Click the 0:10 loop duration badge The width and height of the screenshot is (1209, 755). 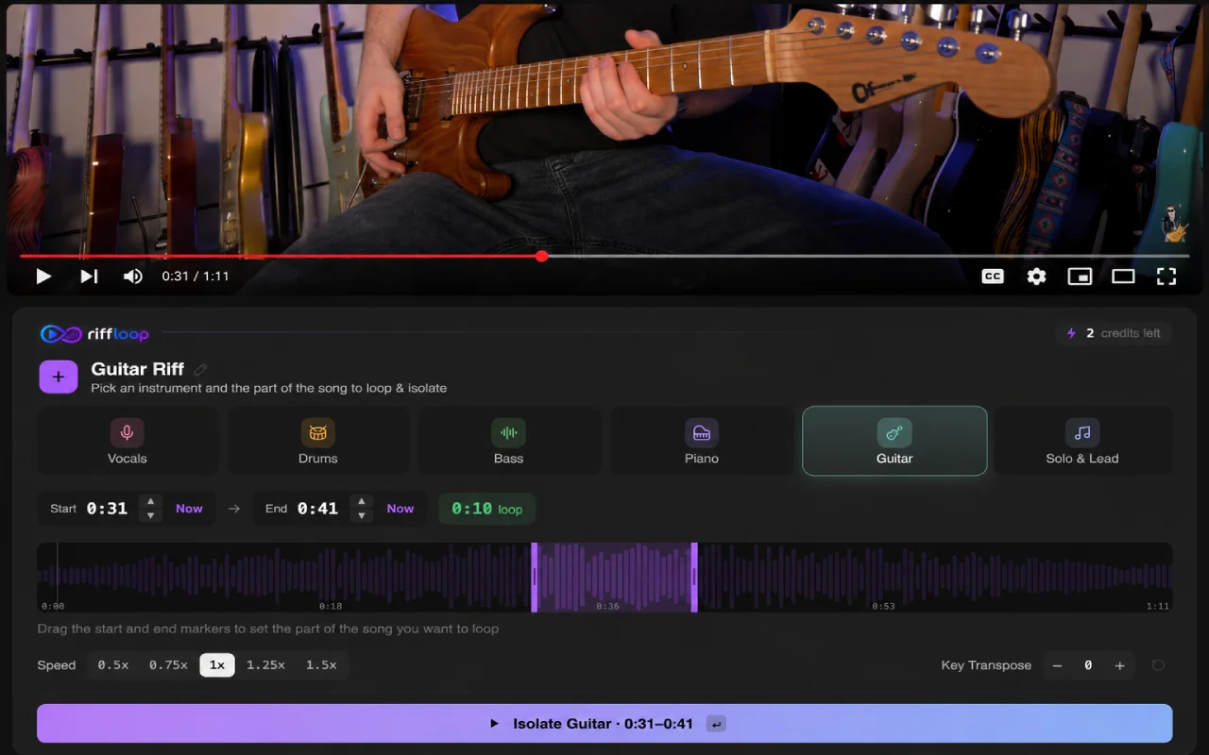tap(486, 509)
